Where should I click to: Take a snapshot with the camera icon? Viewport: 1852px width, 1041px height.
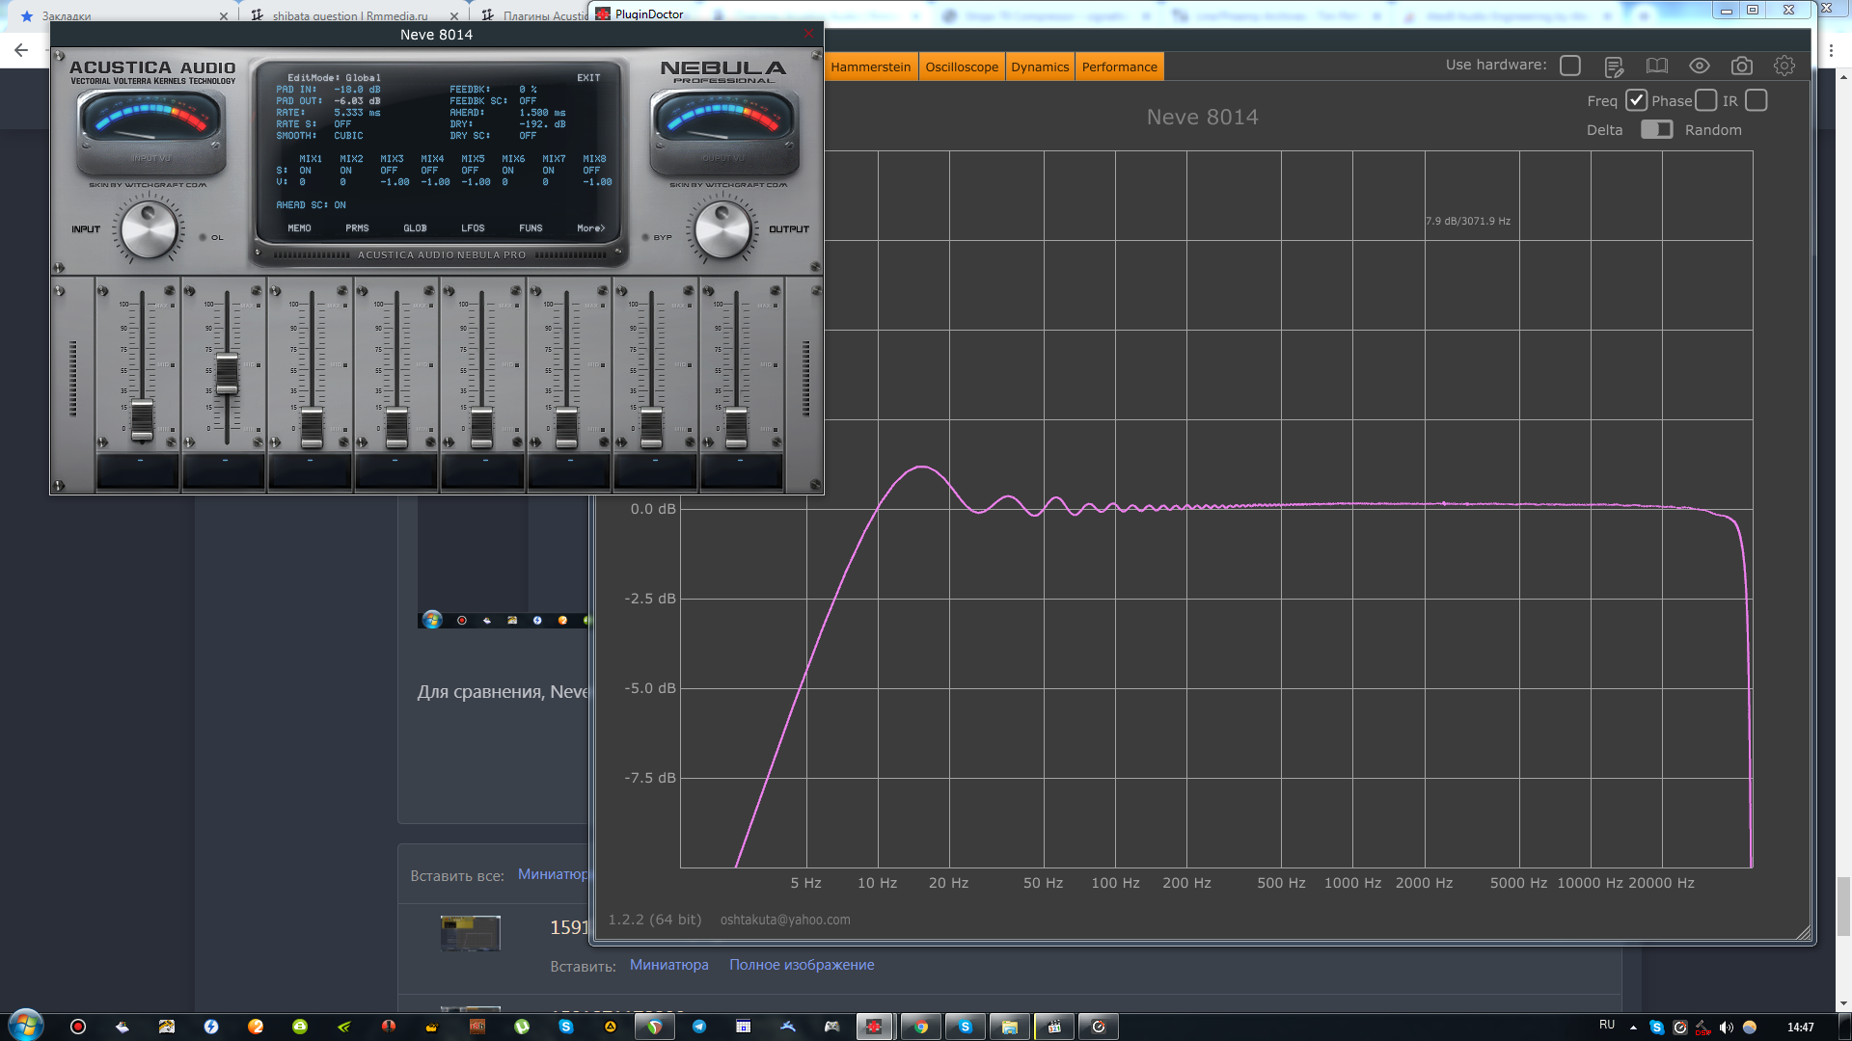(1741, 66)
